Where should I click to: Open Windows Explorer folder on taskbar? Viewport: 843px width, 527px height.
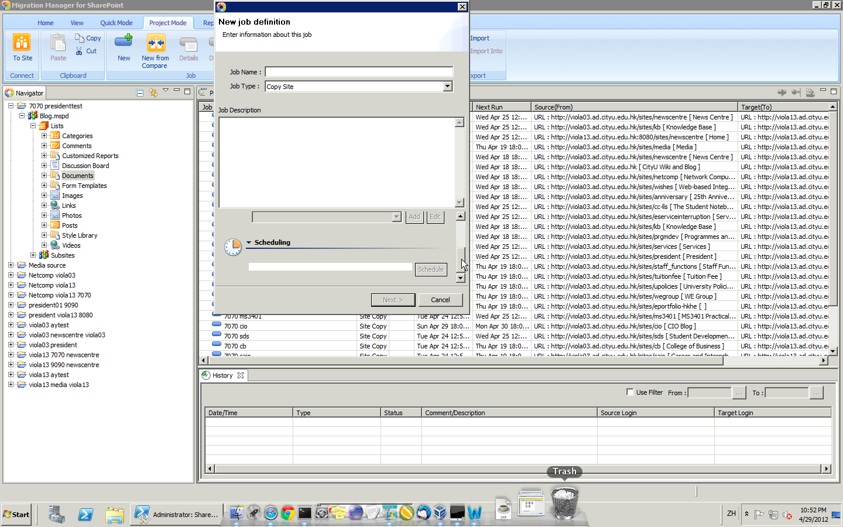(115, 514)
